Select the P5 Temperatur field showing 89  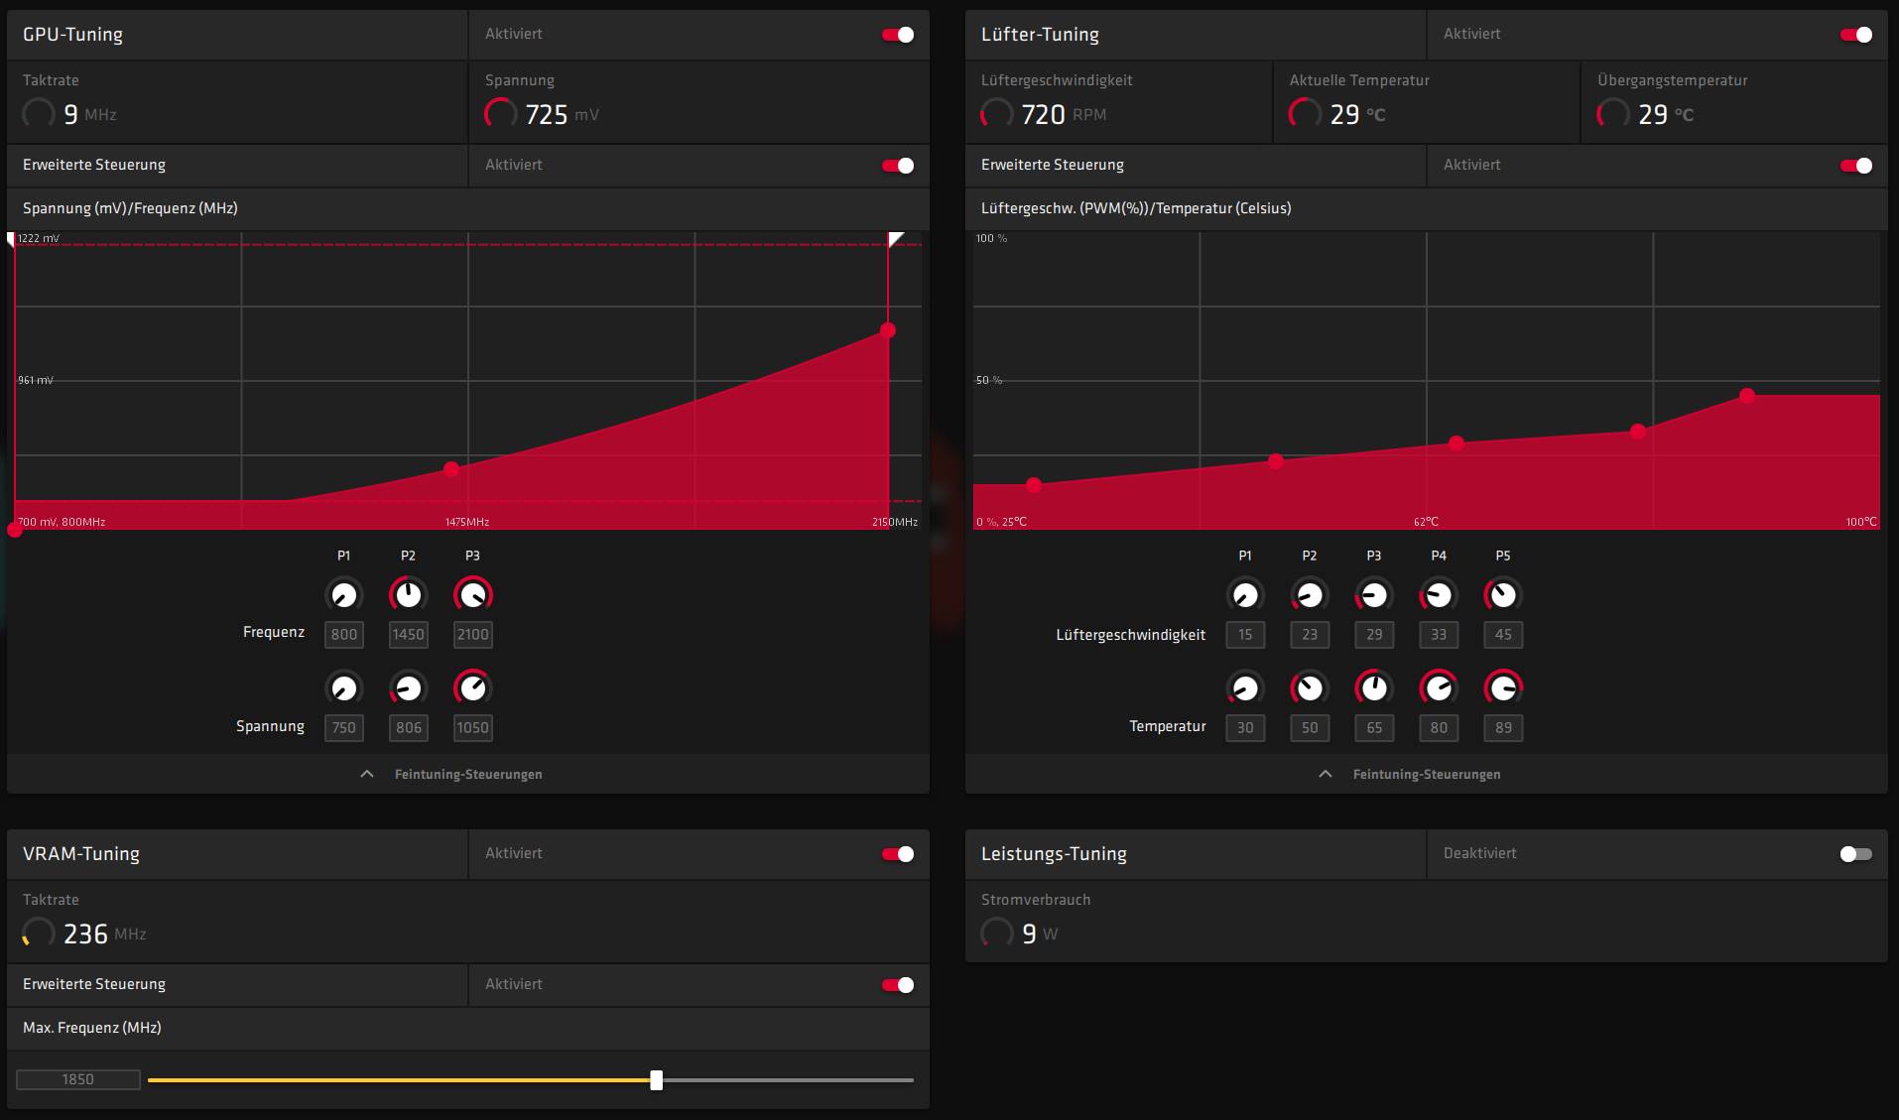[1503, 728]
